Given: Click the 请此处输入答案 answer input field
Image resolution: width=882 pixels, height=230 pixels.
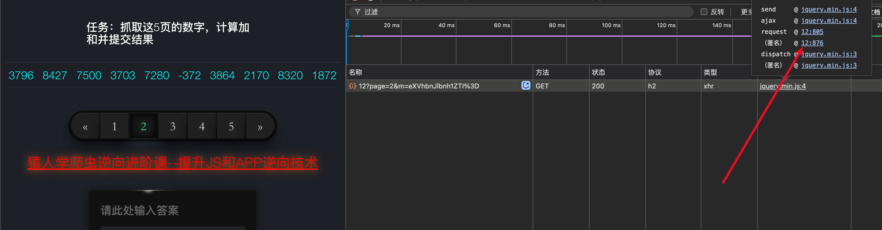Looking at the screenshot, I should tap(173, 210).
